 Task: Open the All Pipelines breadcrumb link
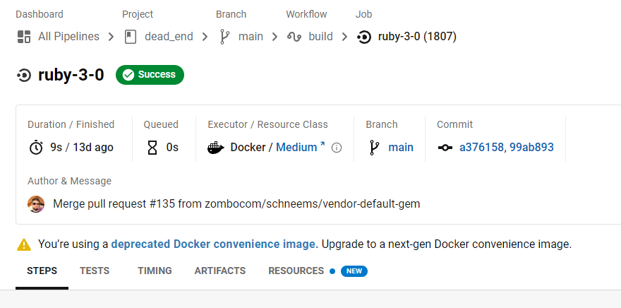pyautogui.click(x=68, y=37)
